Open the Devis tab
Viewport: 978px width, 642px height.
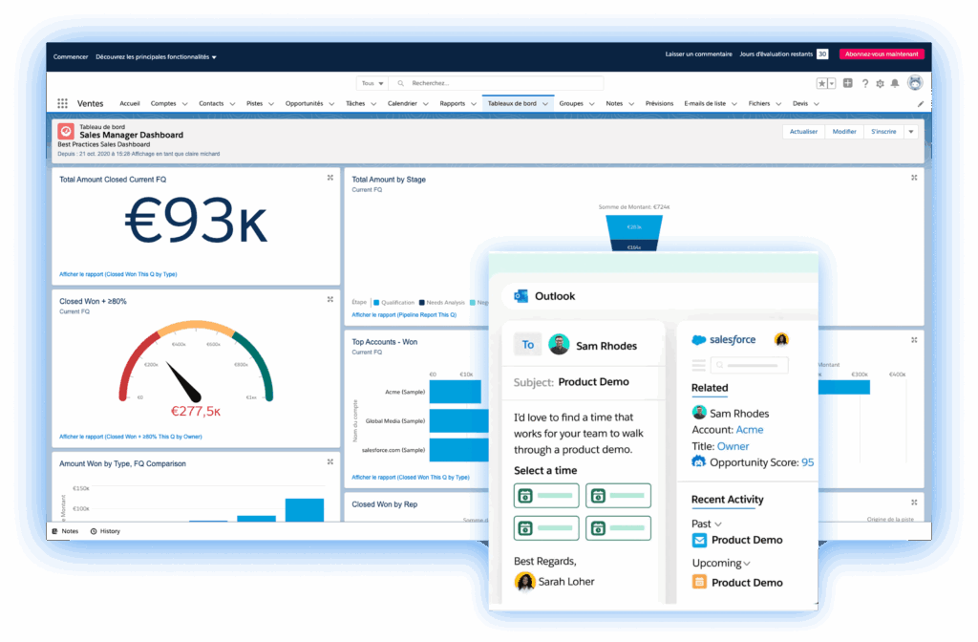click(x=800, y=103)
